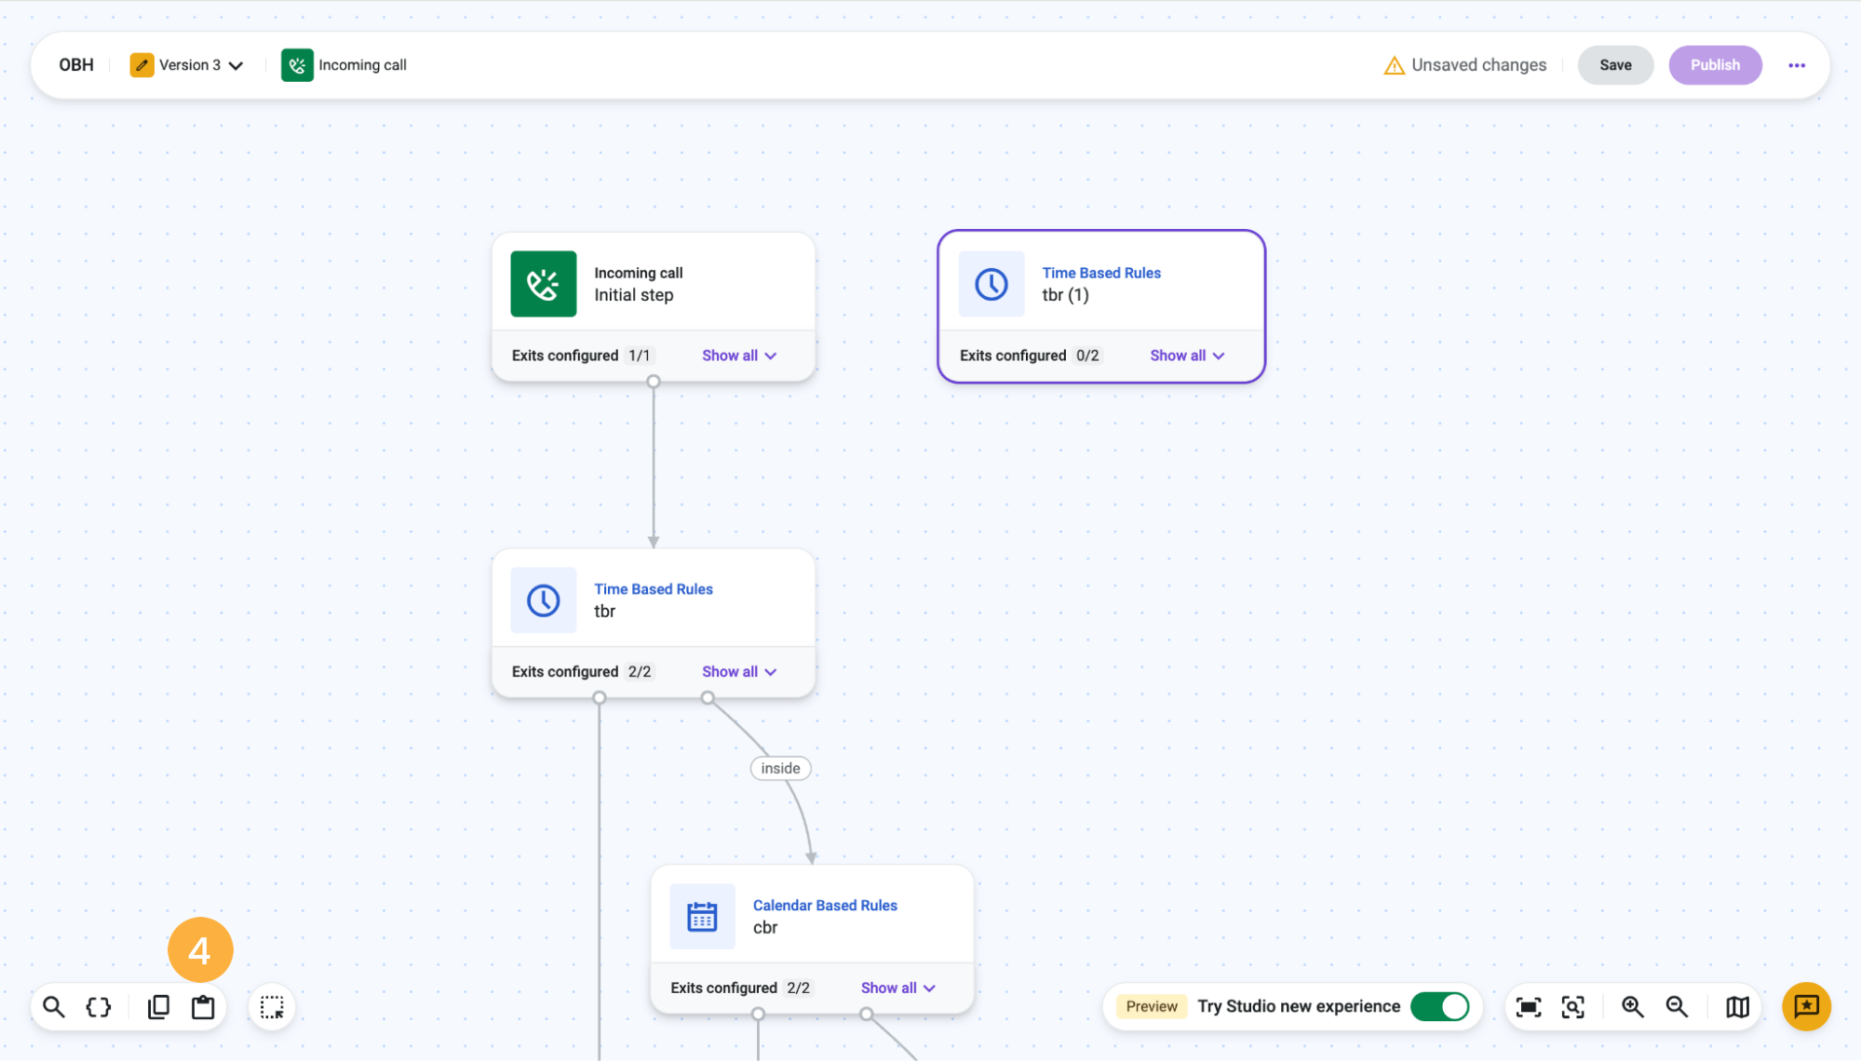Click the Save button
Viewport: 1861px width, 1062px height.
(x=1615, y=65)
